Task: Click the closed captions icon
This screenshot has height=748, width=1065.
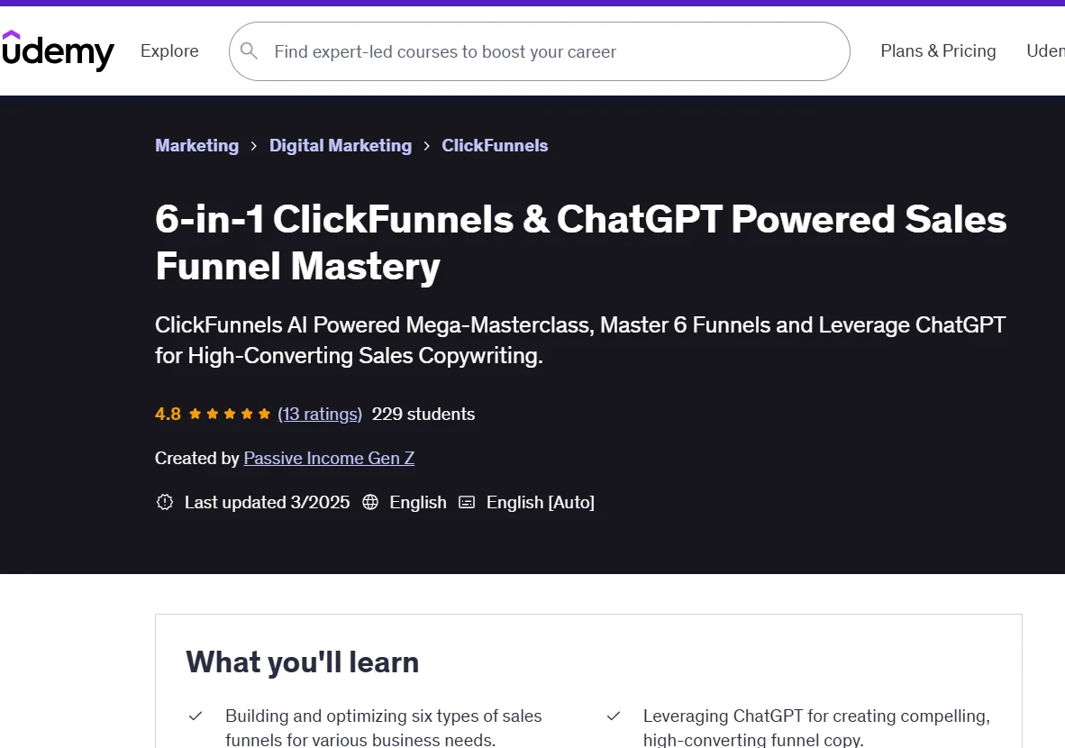Action: pos(467,503)
